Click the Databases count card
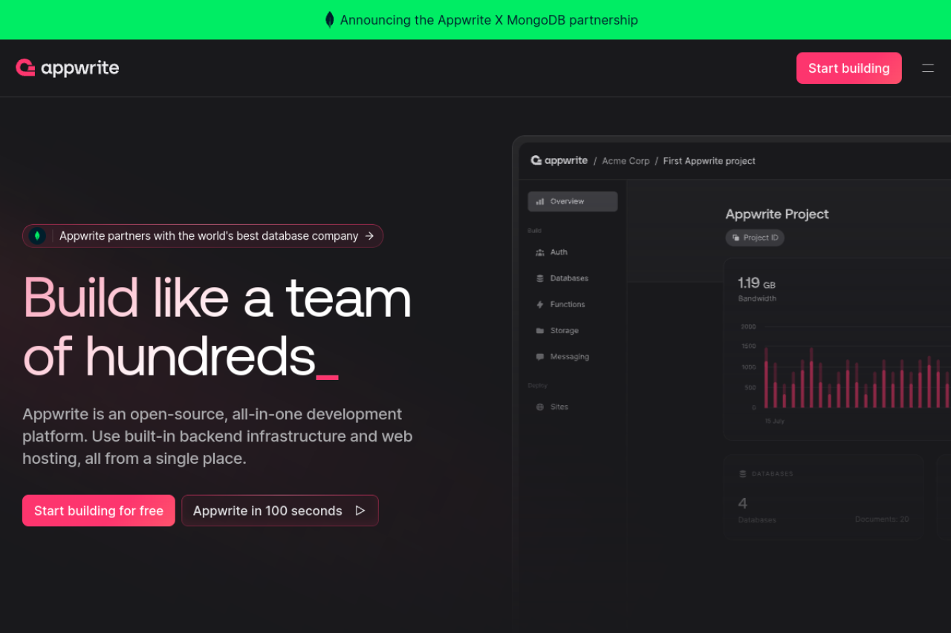This screenshot has height=633, width=951. click(823, 496)
